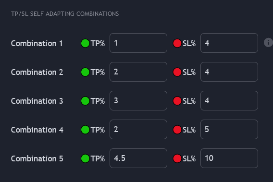Viewport: 273px width, 182px height.
Task: Open red SL color swatch for Combination 3
Action: 177,101
